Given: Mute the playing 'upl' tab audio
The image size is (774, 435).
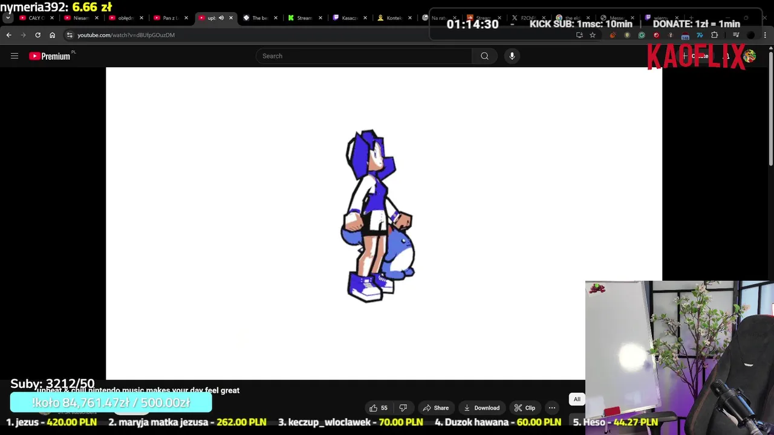Looking at the screenshot, I should (221, 18).
